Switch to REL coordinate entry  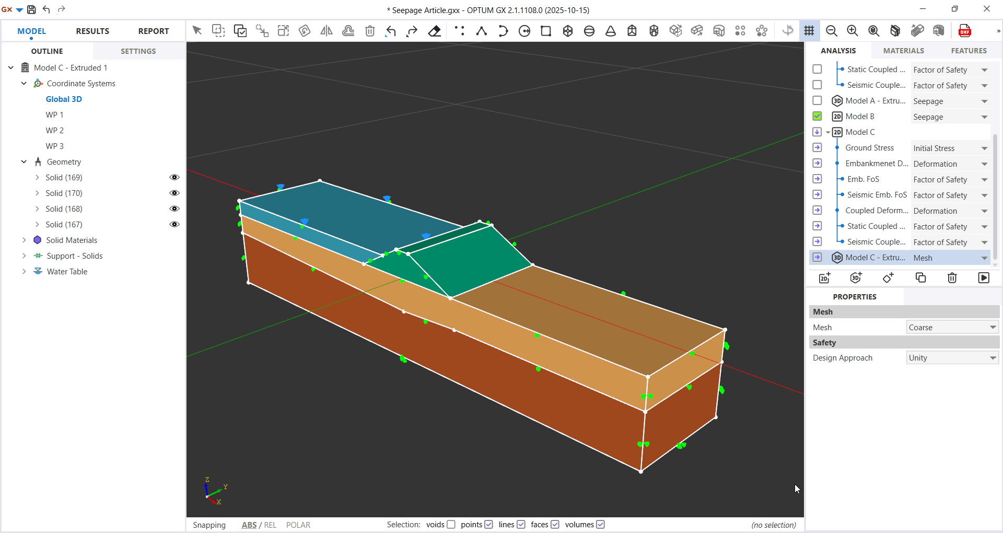tap(271, 525)
